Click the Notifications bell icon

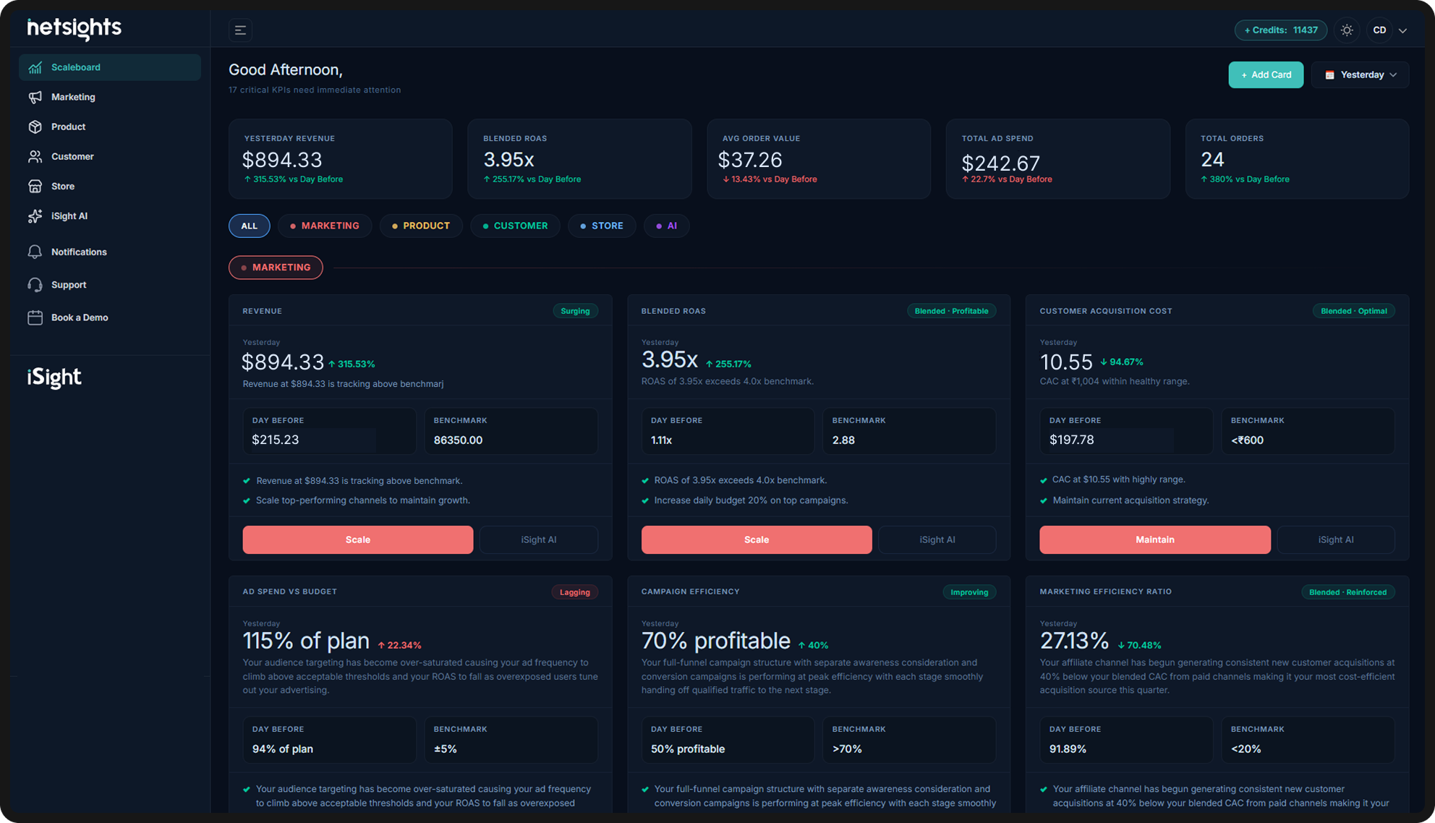coord(35,252)
